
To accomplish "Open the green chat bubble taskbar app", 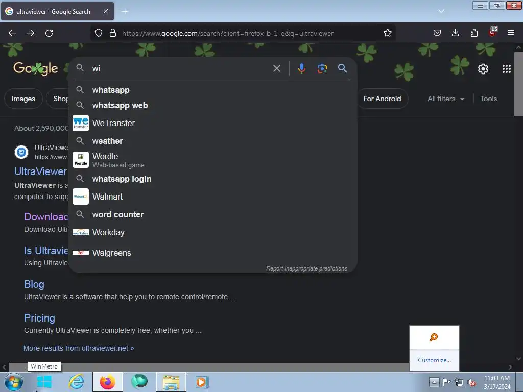I will [x=139, y=382].
